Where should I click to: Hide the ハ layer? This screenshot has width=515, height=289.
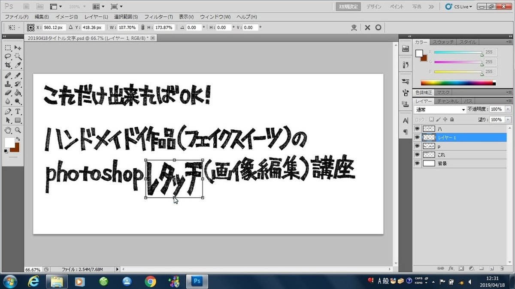click(x=417, y=128)
